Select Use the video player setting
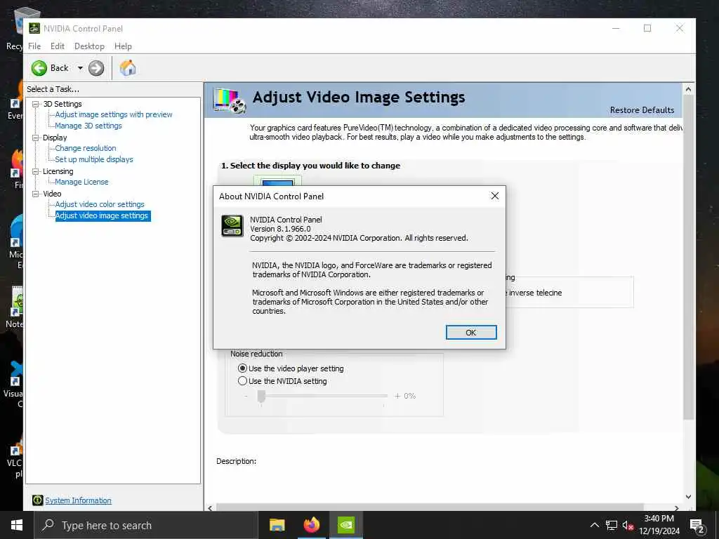This screenshot has width=719, height=539. pos(242,368)
